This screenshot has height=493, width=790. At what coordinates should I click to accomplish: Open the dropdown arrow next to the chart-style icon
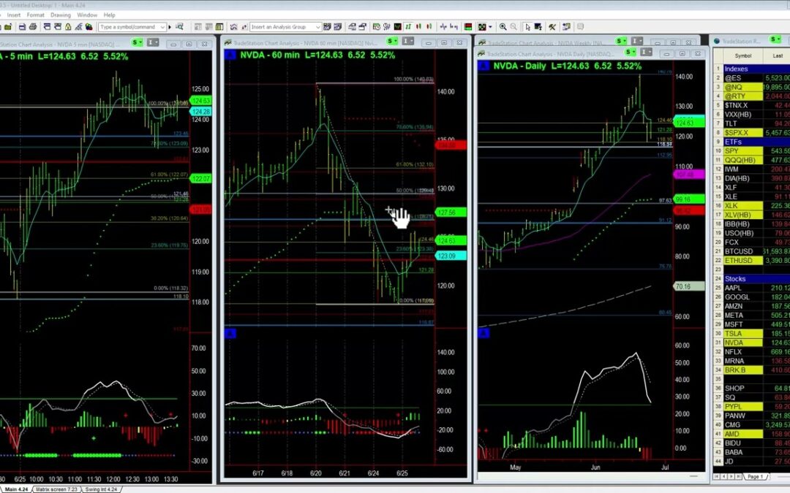[489, 27]
